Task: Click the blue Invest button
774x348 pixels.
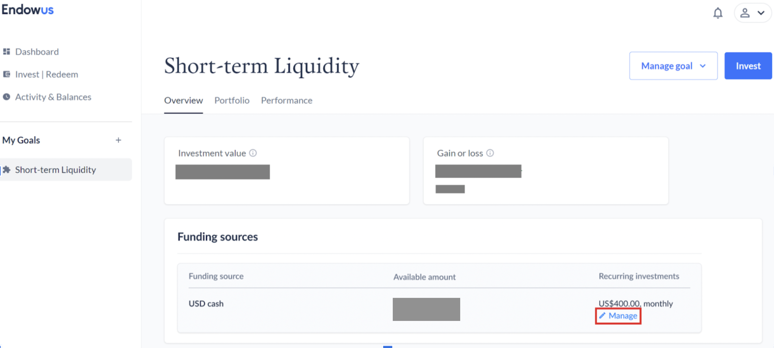Action: tap(748, 66)
